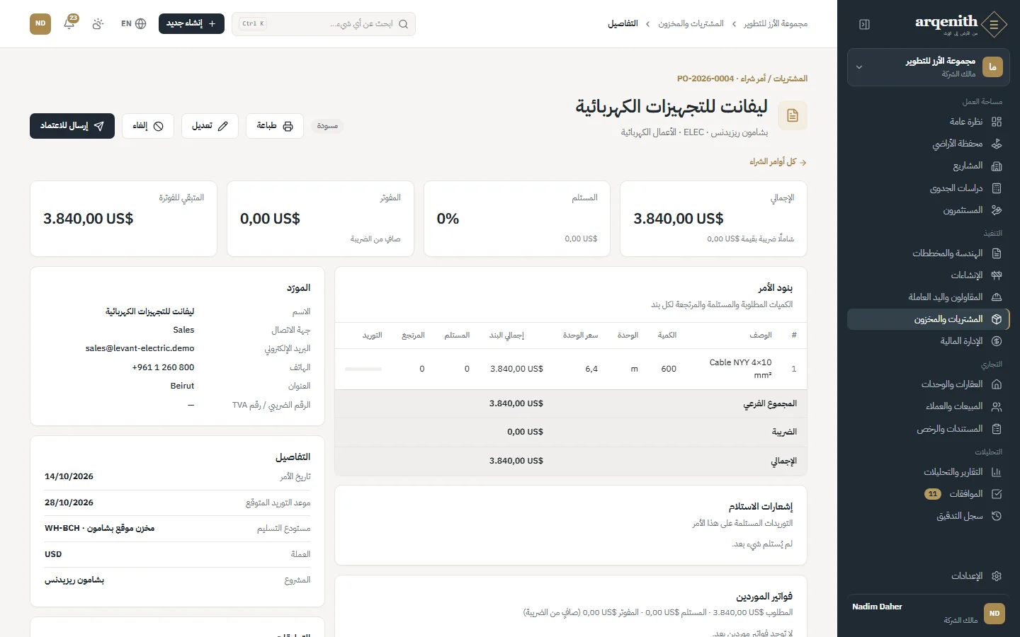
Task: Open notifications bell with 23 badge
Action: point(69,23)
